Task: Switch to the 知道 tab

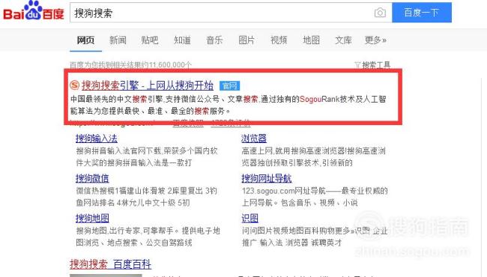Action: tap(182, 40)
